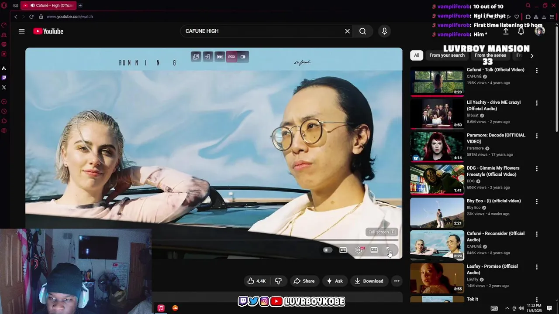The height and width of the screenshot is (314, 559).
Task: Open browser tab search magnifier
Action: [528, 5]
